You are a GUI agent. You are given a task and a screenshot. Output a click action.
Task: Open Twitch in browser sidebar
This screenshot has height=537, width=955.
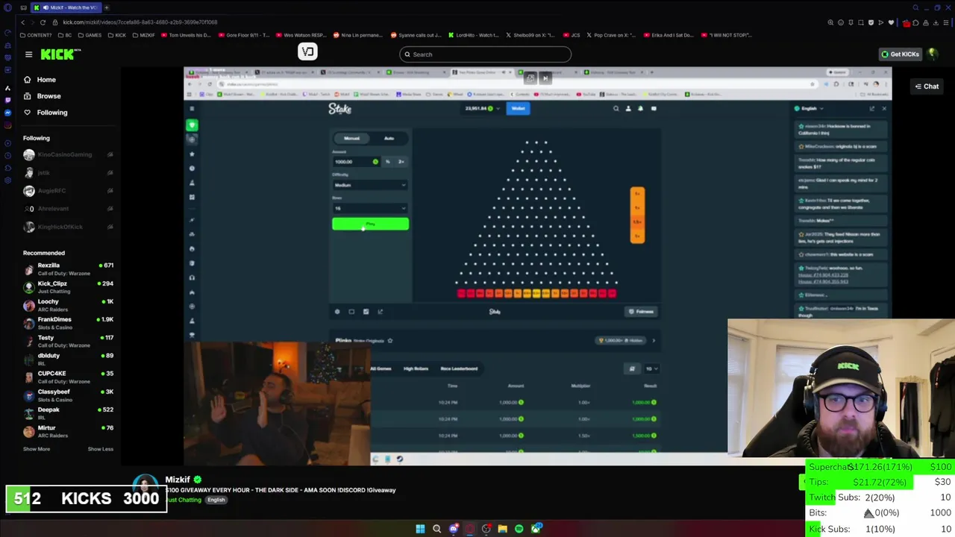(x=7, y=100)
